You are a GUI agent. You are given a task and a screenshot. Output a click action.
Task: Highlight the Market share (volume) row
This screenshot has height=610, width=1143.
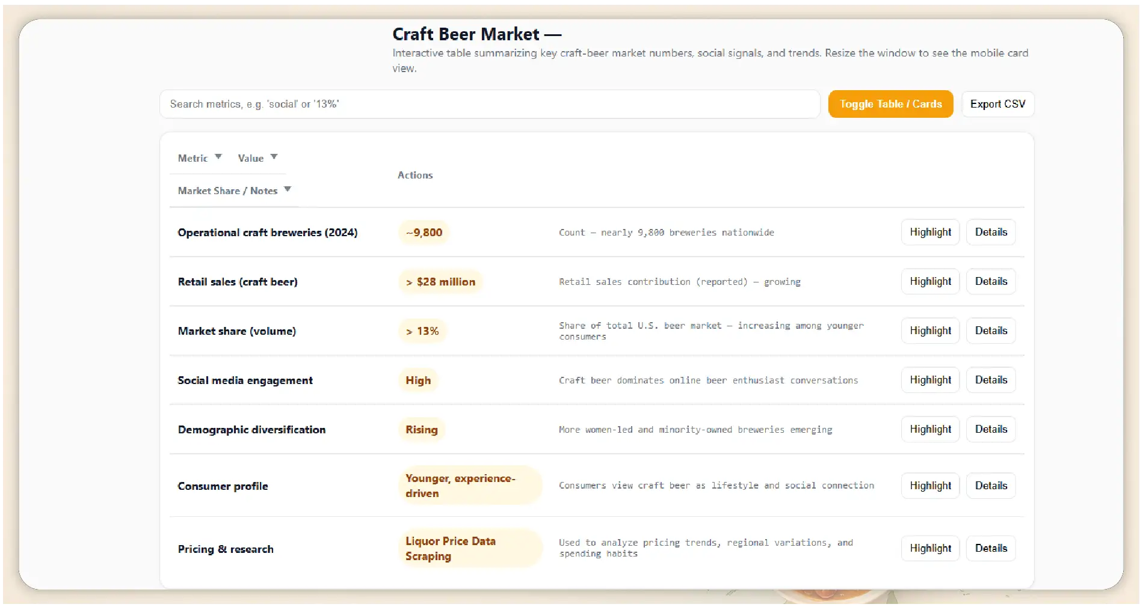930,331
